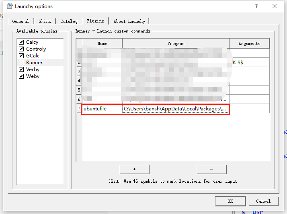Image resolution: width=287 pixels, height=214 pixels.
Task: Select the C:\Users\bansh program path cell
Action: click(176, 108)
